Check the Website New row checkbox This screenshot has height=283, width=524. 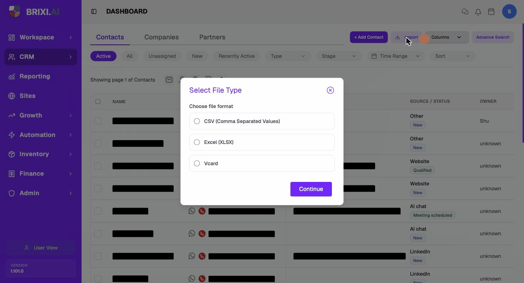pyautogui.click(x=98, y=189)
